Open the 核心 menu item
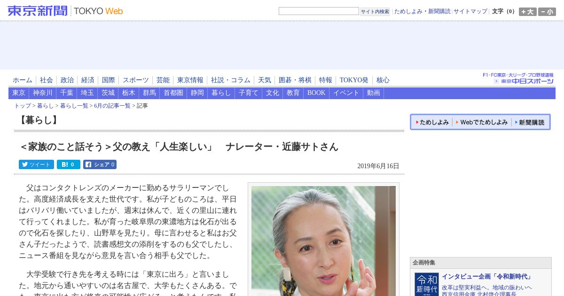 click(383, 80)
